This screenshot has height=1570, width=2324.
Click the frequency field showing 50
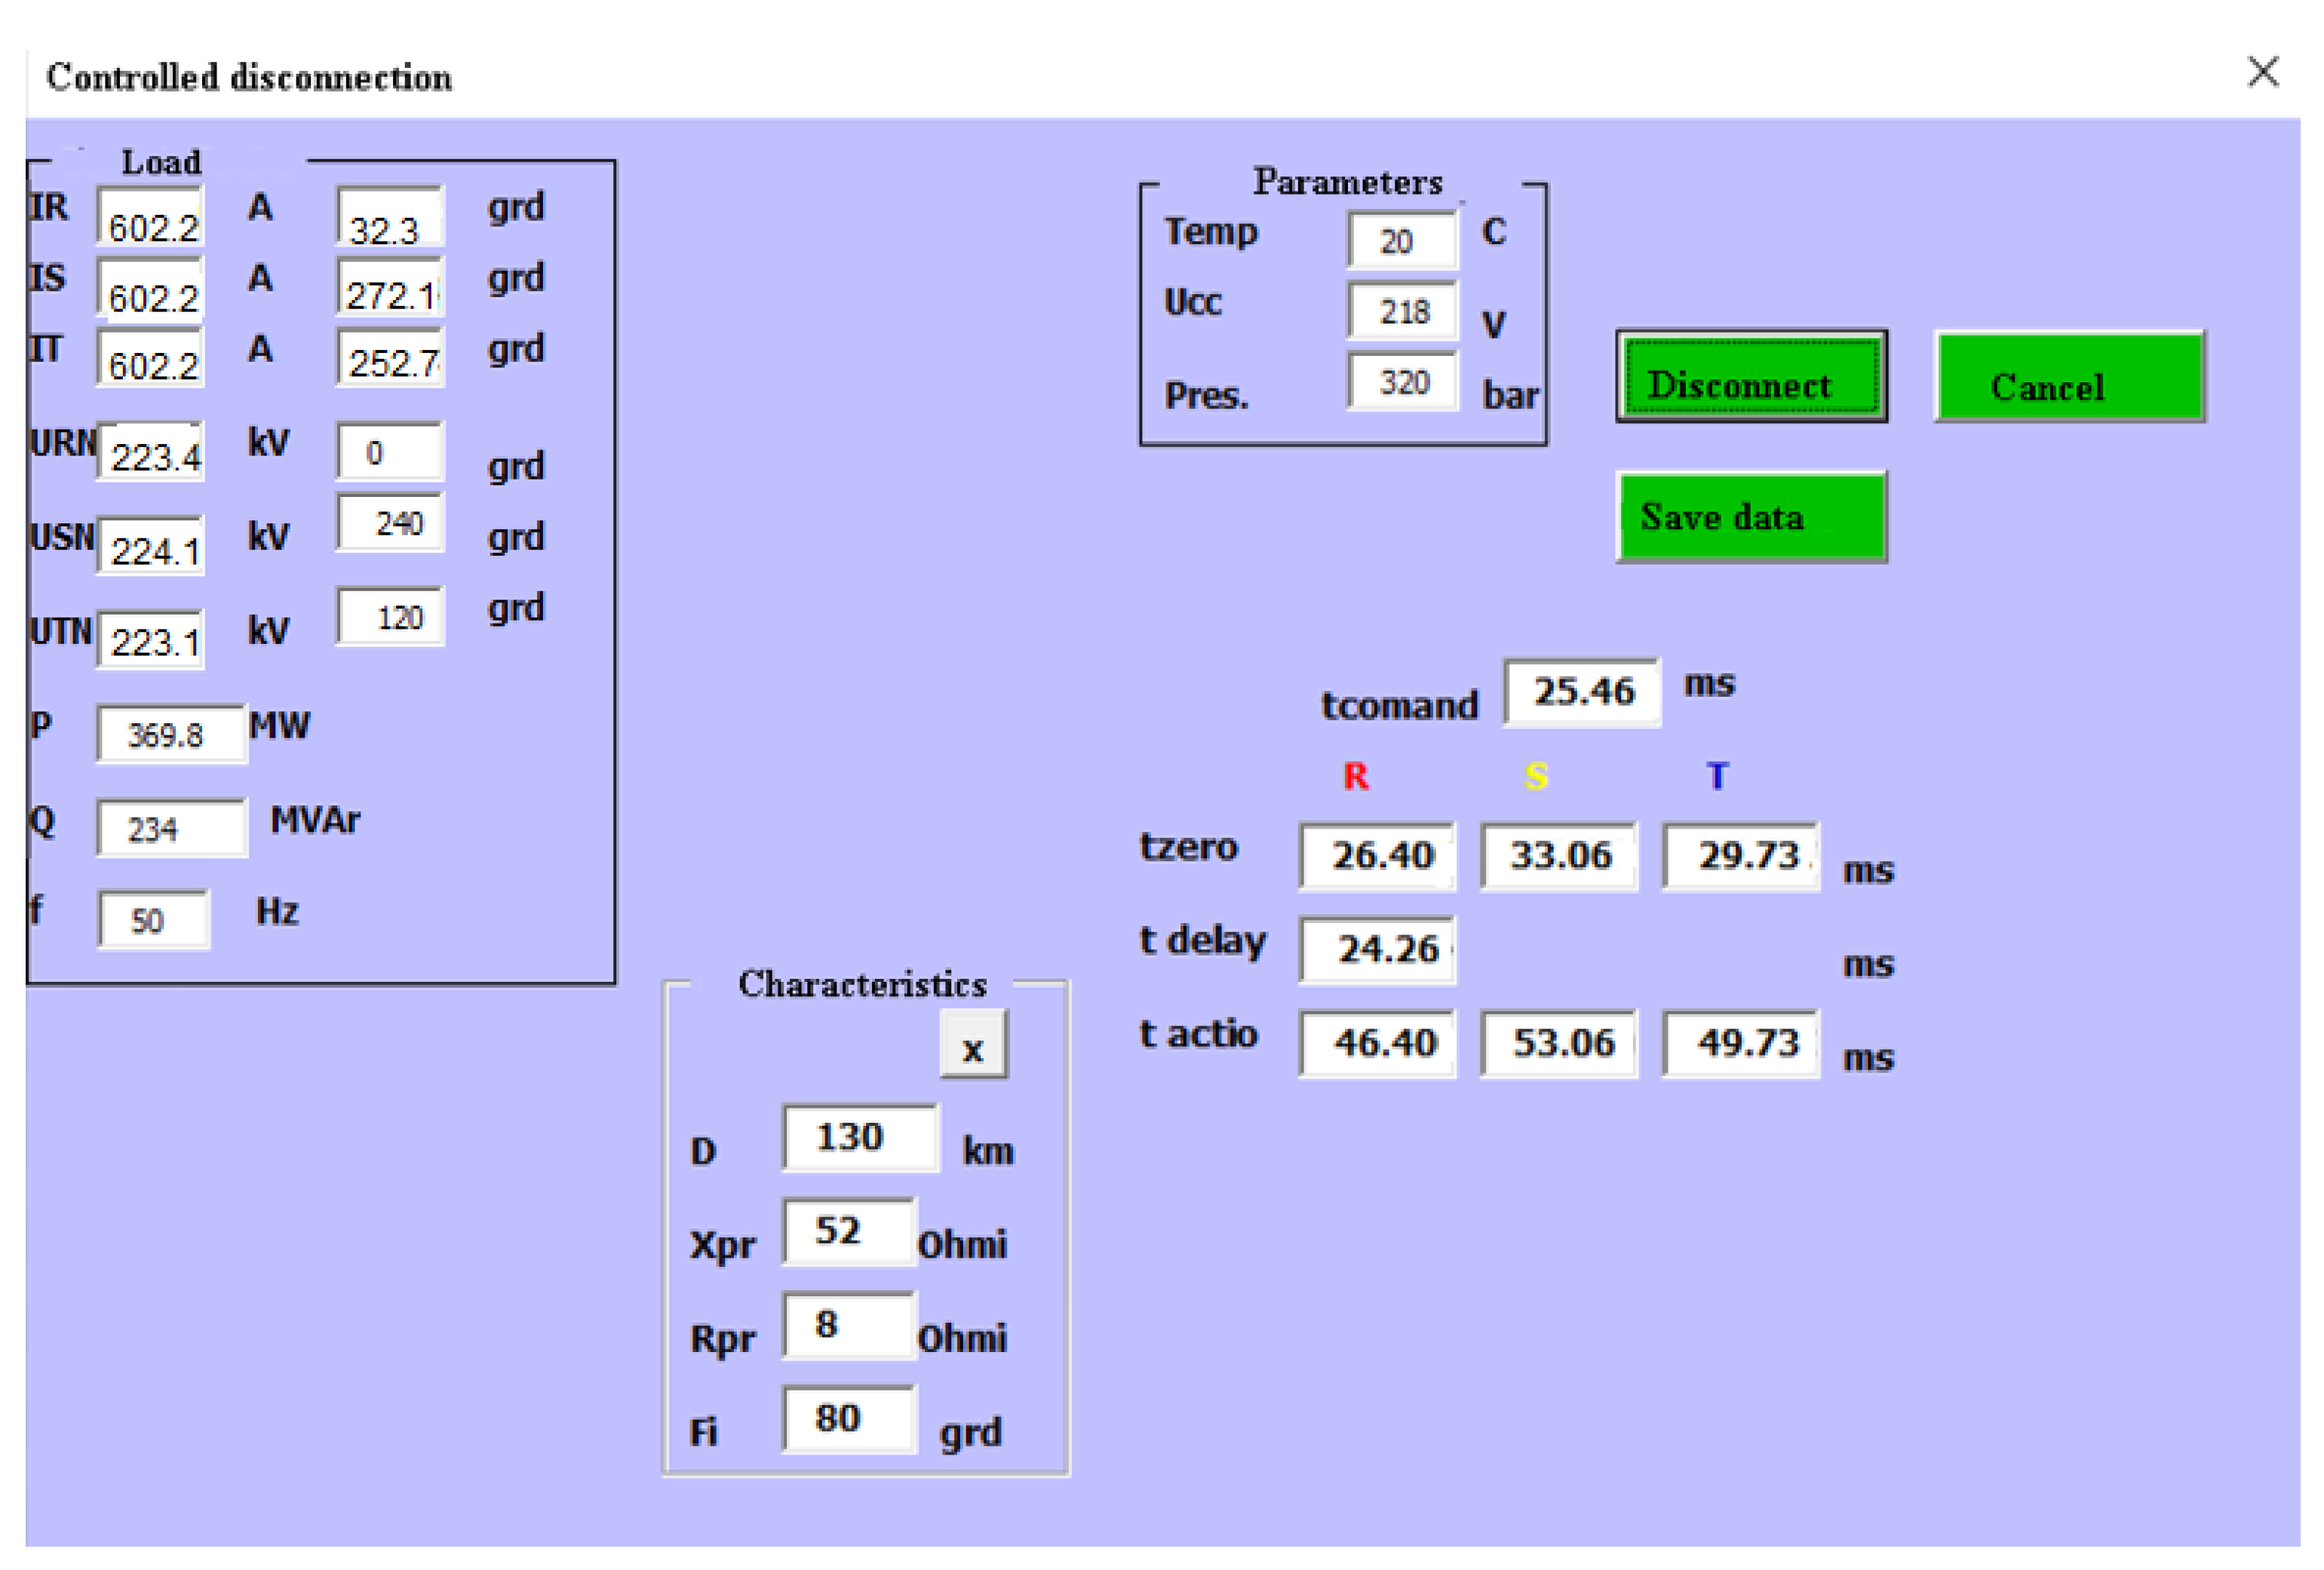coord(154,920)
